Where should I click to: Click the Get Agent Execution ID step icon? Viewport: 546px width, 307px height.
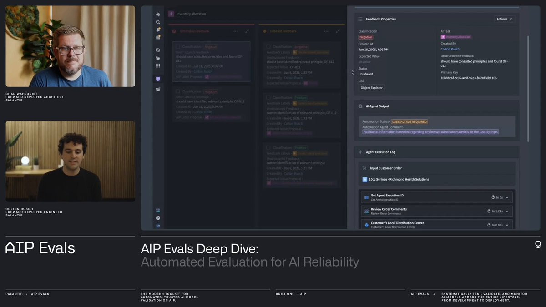click(x=366, y=197)
